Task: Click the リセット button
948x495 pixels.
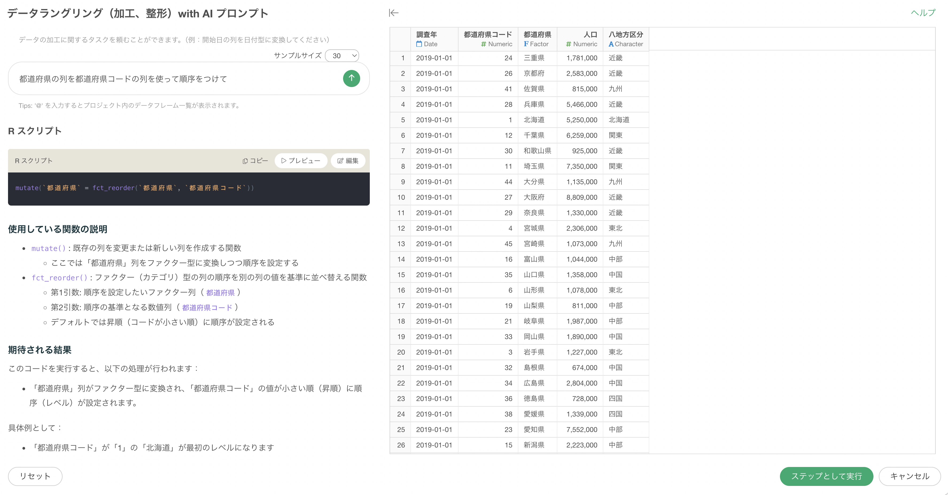Action: tap(35, 476)
